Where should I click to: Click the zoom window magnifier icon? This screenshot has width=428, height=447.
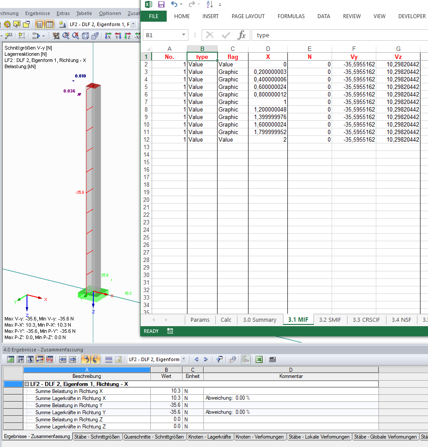(66, 36)
